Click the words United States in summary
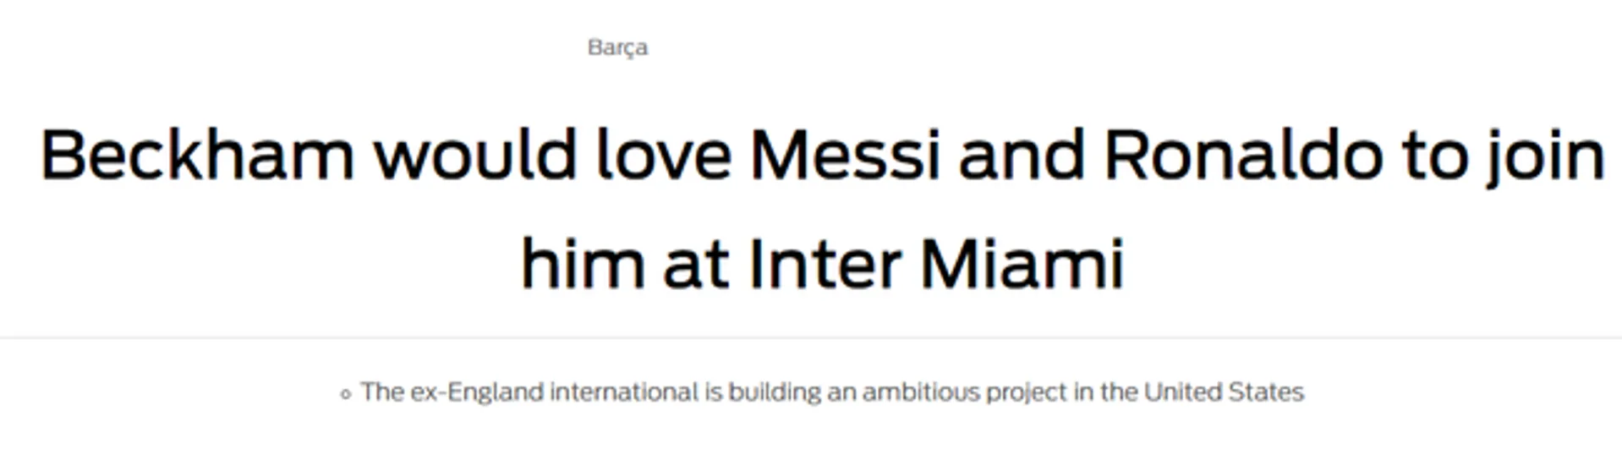The image size is (1622, 449). pyautogui.click(x=1224, y=392)
